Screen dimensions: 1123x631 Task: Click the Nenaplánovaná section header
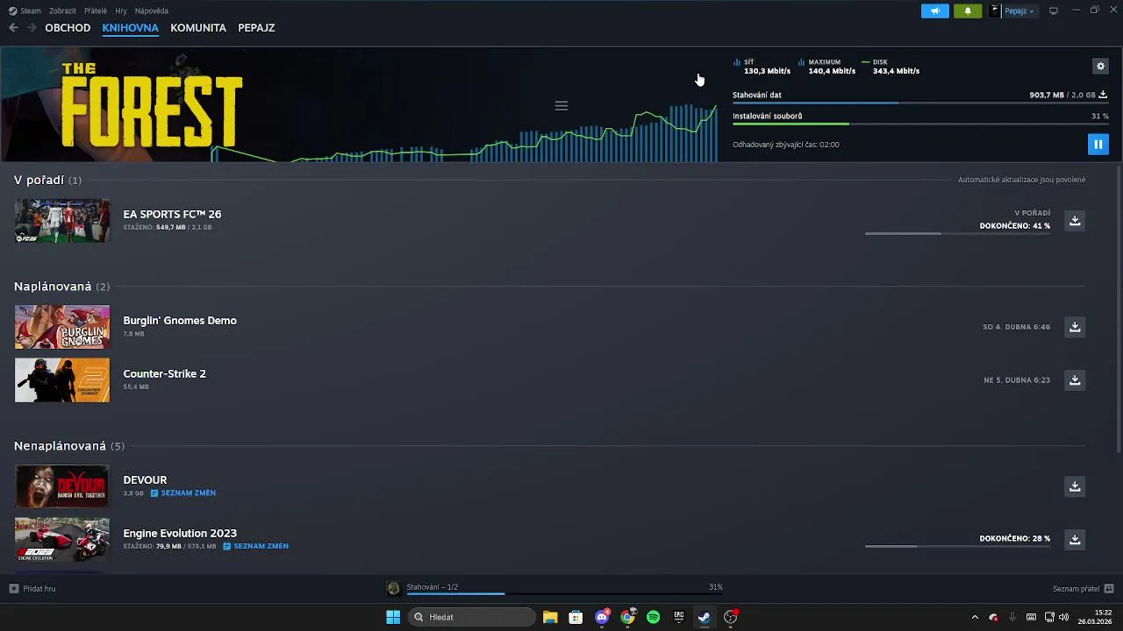pos(69,446)
